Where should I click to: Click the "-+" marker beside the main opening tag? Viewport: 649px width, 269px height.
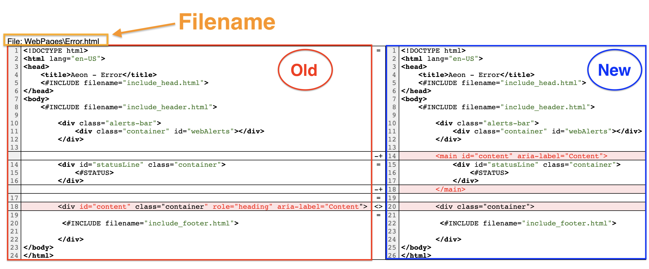(x=379, y=156)
